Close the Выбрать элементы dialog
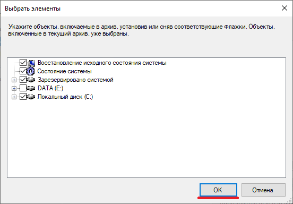Image resolution: width=293 pixels, height=204 pixels. coord(285,8)
